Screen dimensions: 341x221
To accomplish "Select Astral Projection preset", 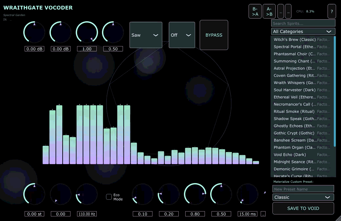I will click(302, 68).
